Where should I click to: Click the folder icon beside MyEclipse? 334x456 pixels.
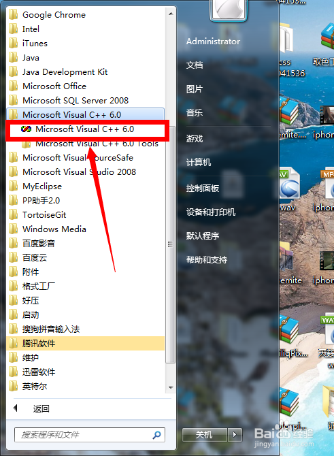pos(14,186)
